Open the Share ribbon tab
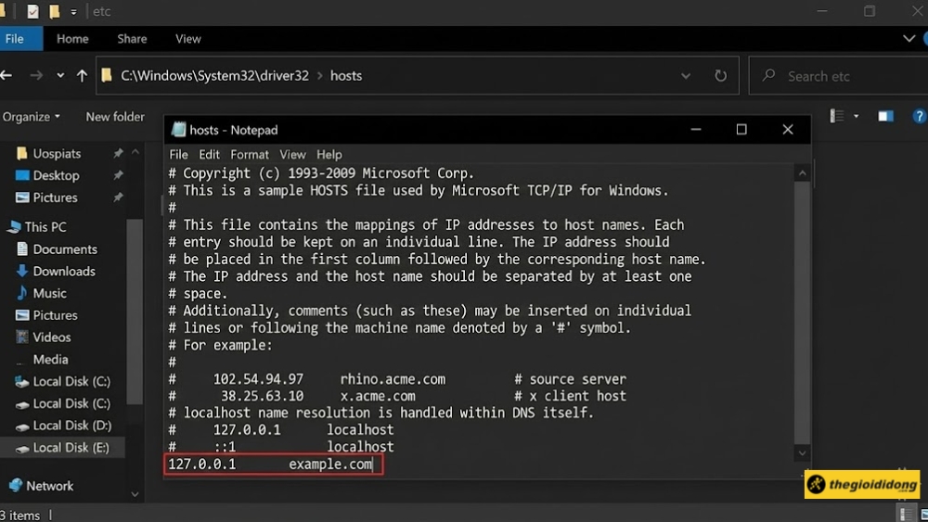This screenshot has height=522, width=928. click(x=132, y=39)
